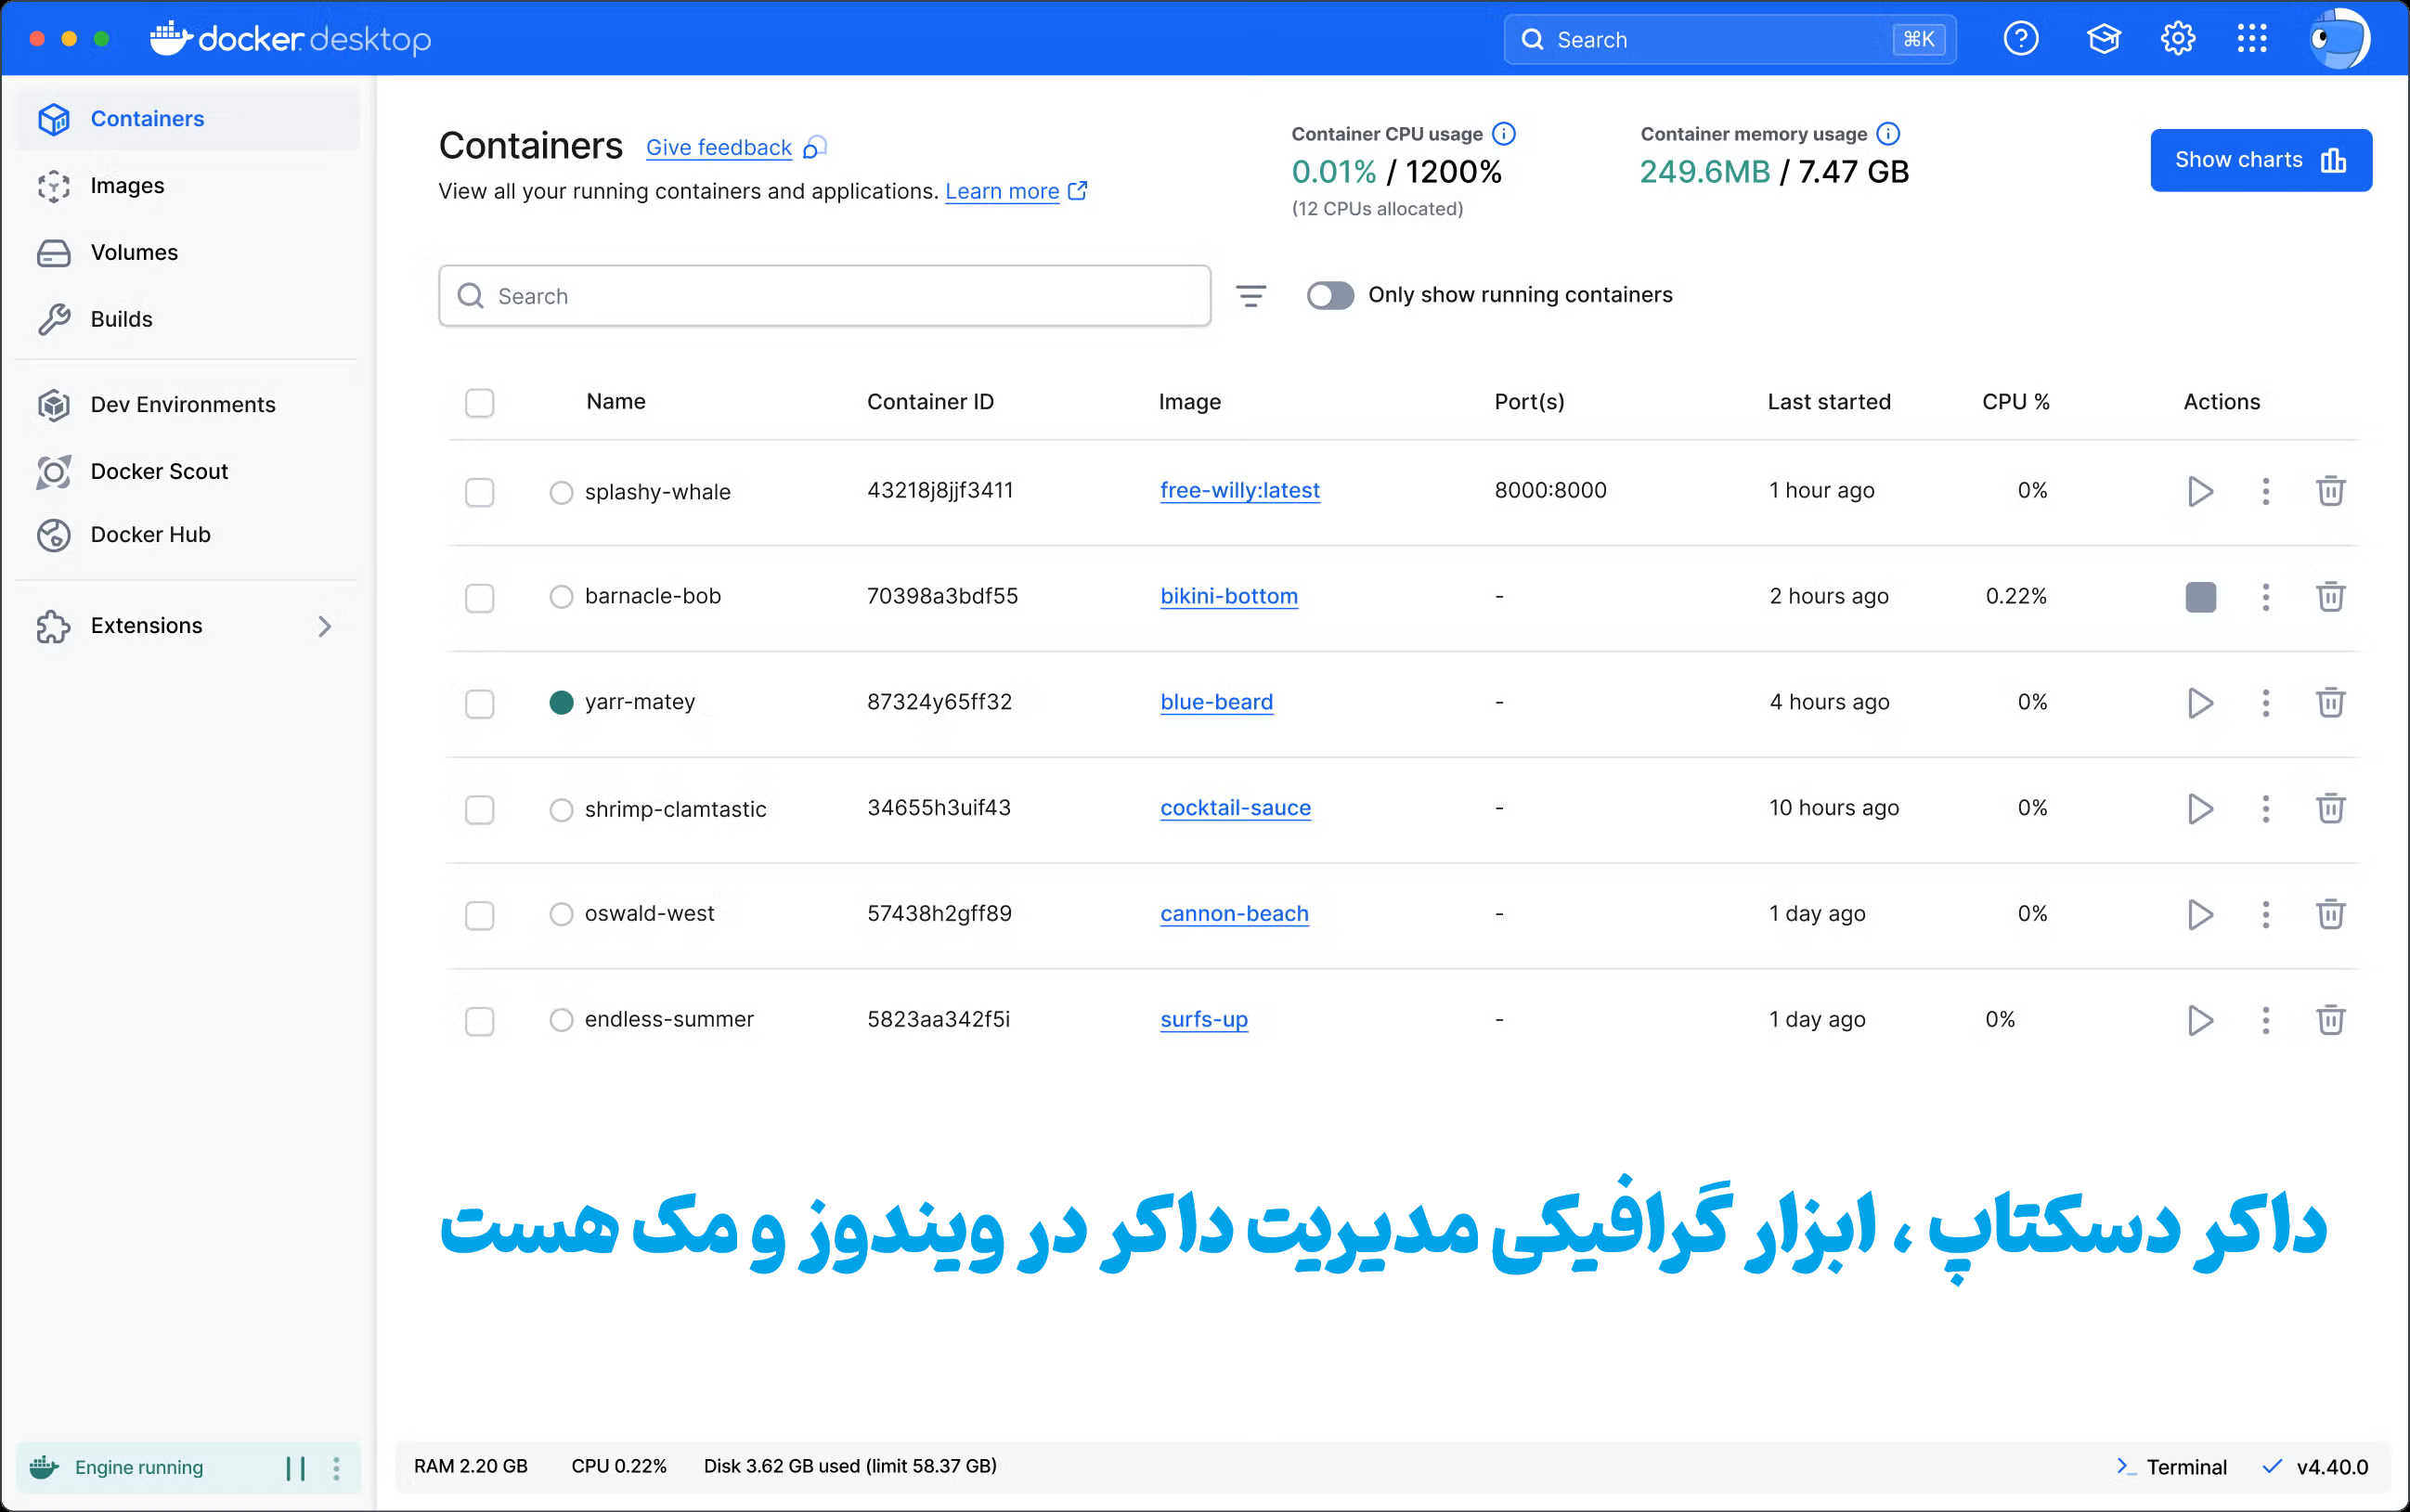The width and height of the screenshot is (2410, 1512).
Task: Pause the Docker engine in status bar
Action: point(295,1468)
